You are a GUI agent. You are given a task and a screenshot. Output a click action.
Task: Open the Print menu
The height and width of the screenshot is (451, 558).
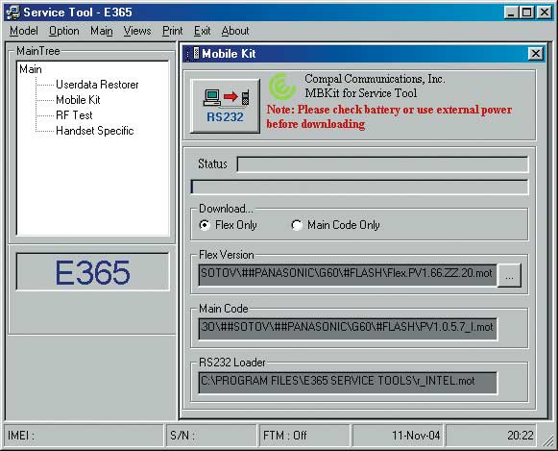pos(172,31)
